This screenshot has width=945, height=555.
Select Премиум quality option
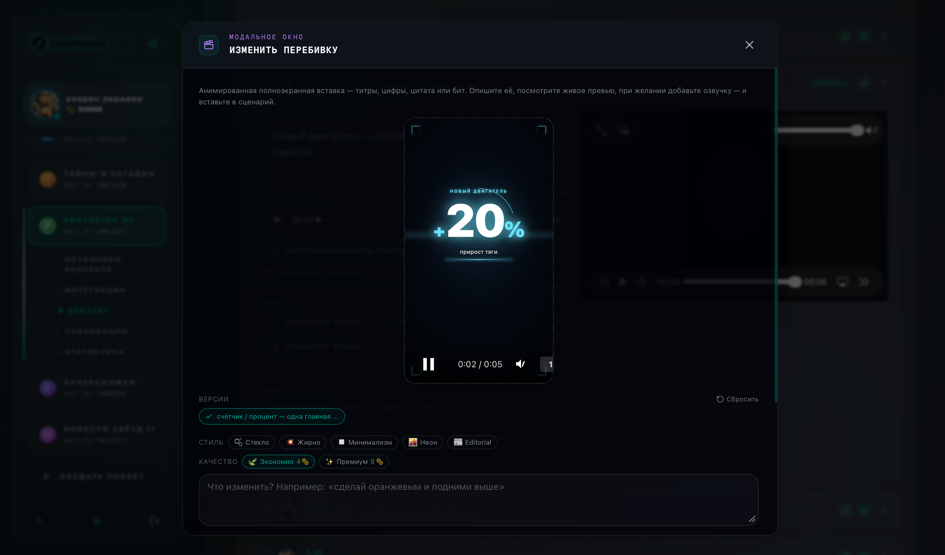(x=353, y=462)
